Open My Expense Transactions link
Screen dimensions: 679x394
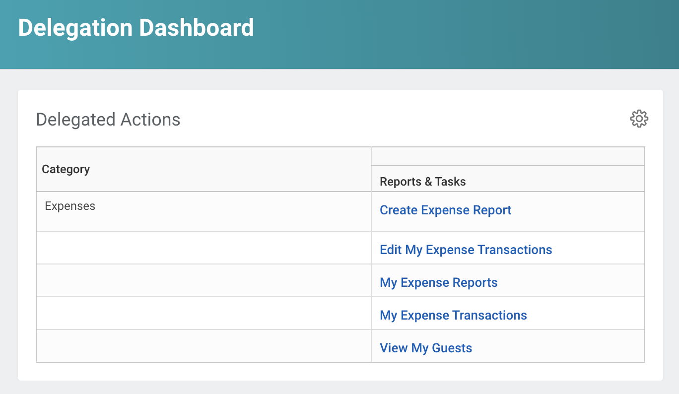click(x=453, y=316)
